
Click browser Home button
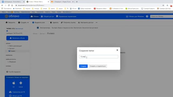pos(12,5)
